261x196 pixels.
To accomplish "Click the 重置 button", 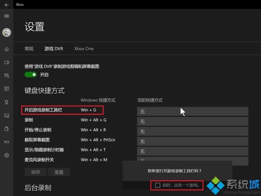I will pyautogui.click(x=59, y=172).
